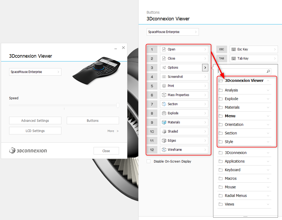Screen dimensions: 282x220
Task: Click the Options sliders icon
Action: pyautogui.click(x=164, y=68)
